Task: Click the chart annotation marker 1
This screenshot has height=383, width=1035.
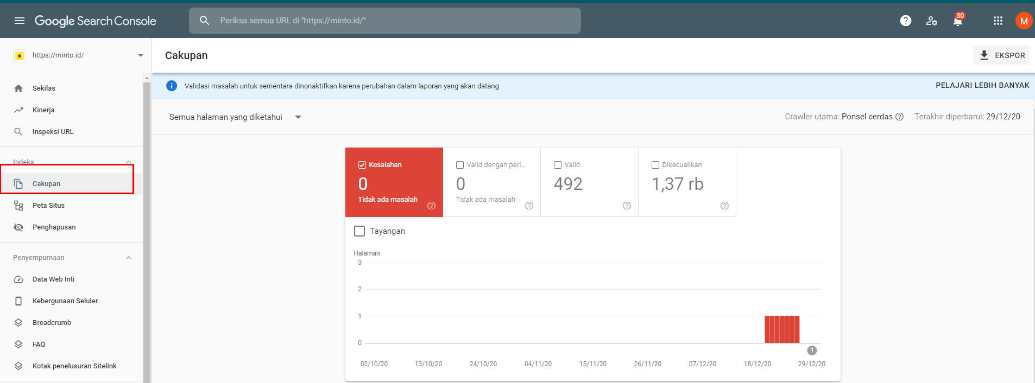Action: [x=812, y=350]
